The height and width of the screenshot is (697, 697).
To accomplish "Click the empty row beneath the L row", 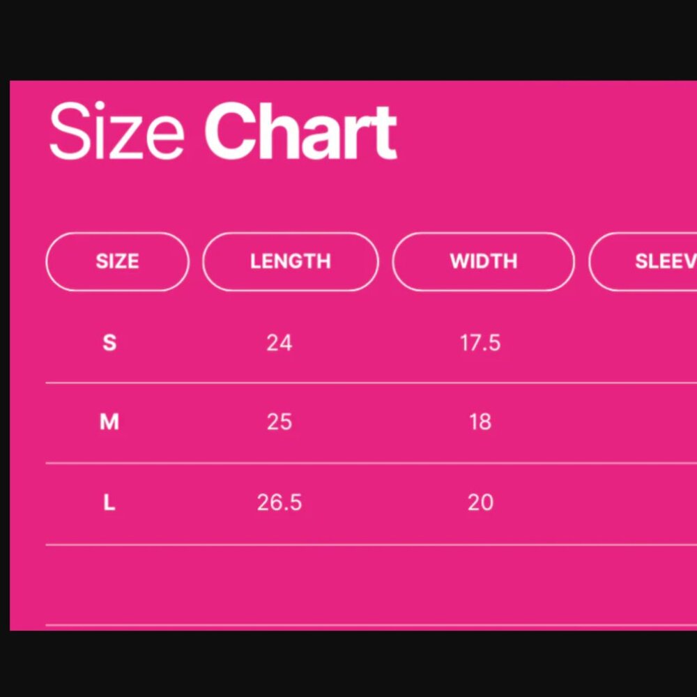I will point(372,585).
